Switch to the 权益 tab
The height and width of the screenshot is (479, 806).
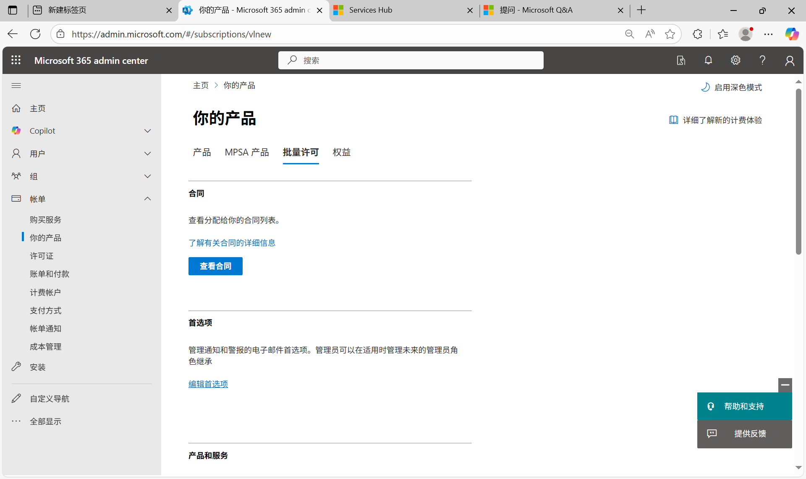pyautogui.click(x=341, y=152)
